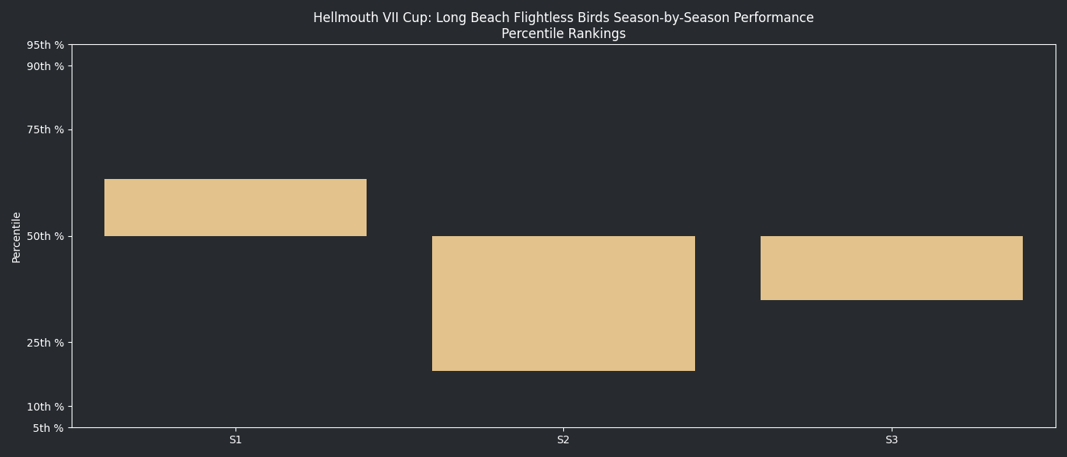The image size is (1067, 457).
Task: Click the S1 season bar
Action: coord(236,207)
